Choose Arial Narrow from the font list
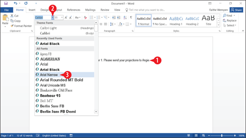Viewport: 246px width, 138px height. click(64, 75)
